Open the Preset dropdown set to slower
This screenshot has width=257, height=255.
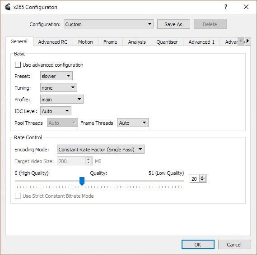point(56,76)
